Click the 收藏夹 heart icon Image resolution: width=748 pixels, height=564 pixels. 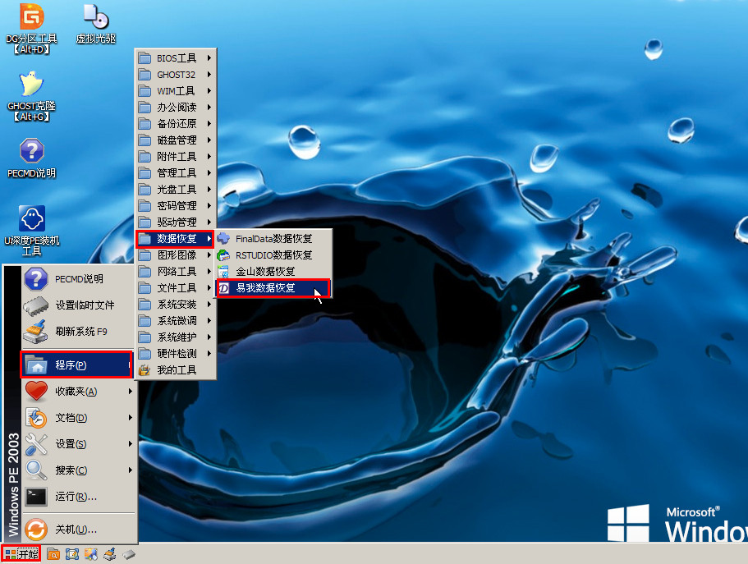(36, 392)
